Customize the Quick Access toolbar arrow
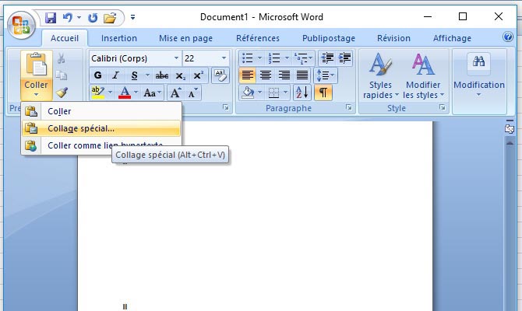Viewport: 522px width, 311px height. (x=132, y=17)
